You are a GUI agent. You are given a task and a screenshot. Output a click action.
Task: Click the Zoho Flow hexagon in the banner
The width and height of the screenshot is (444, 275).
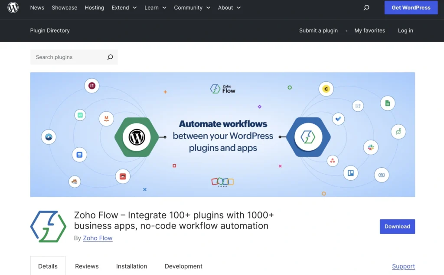pyautogui.click(x=308, y=137)
